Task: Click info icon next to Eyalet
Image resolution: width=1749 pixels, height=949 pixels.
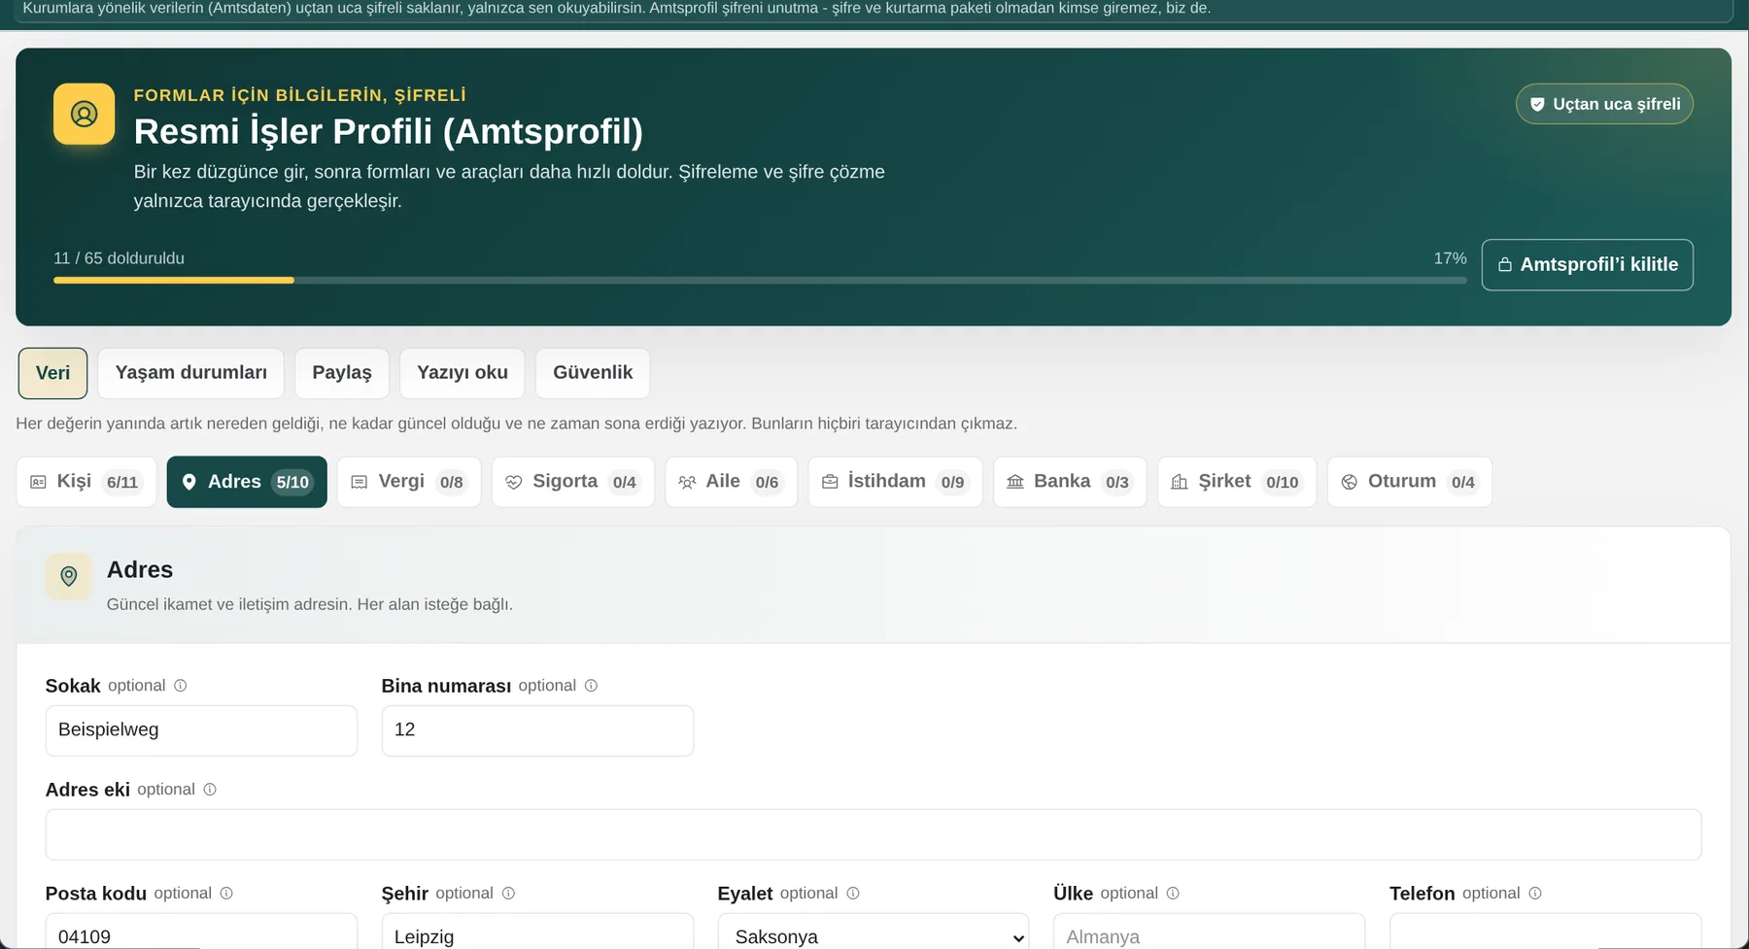Action: pyautogui.click(x=853, y=894)
